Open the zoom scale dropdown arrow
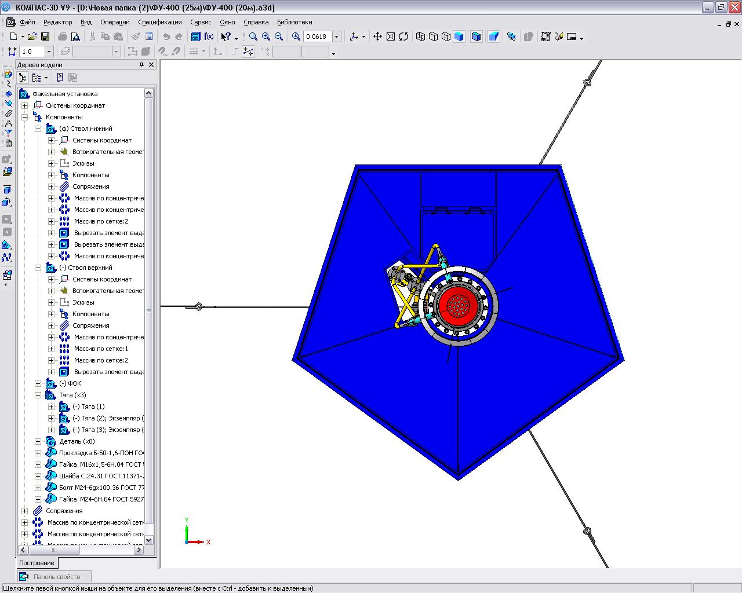 pos(337,36)
